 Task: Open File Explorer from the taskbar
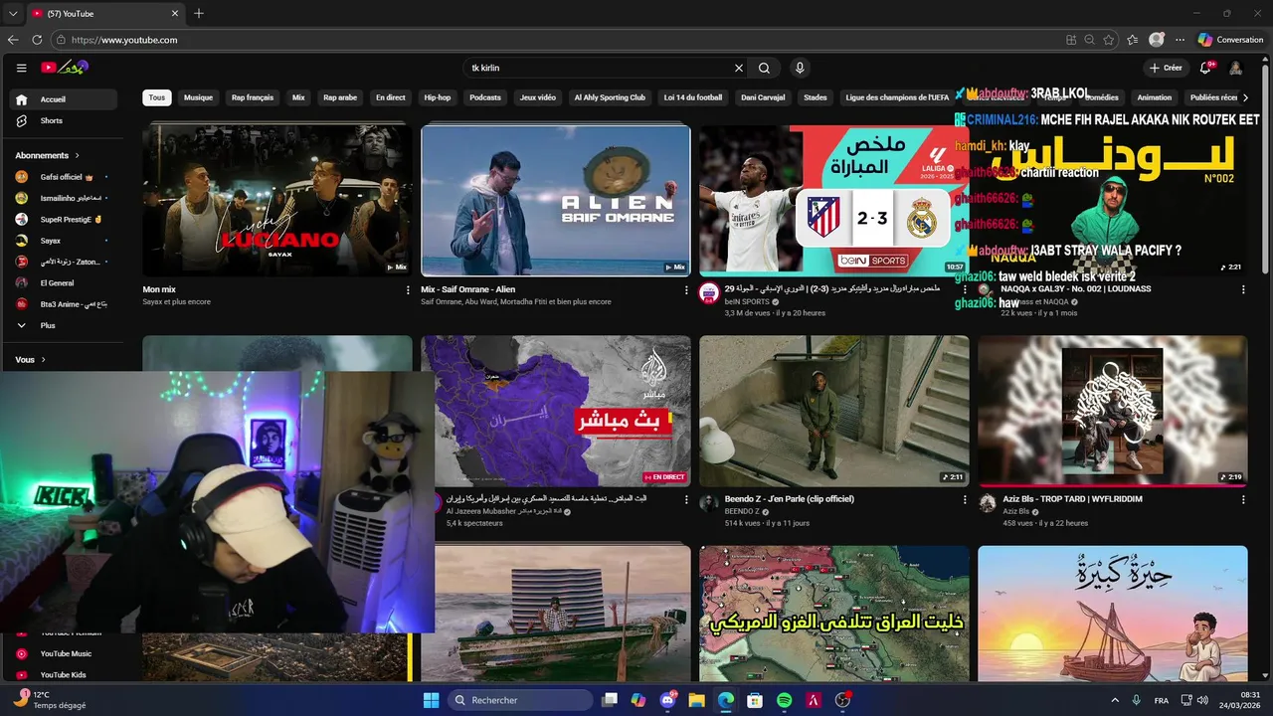696,700
